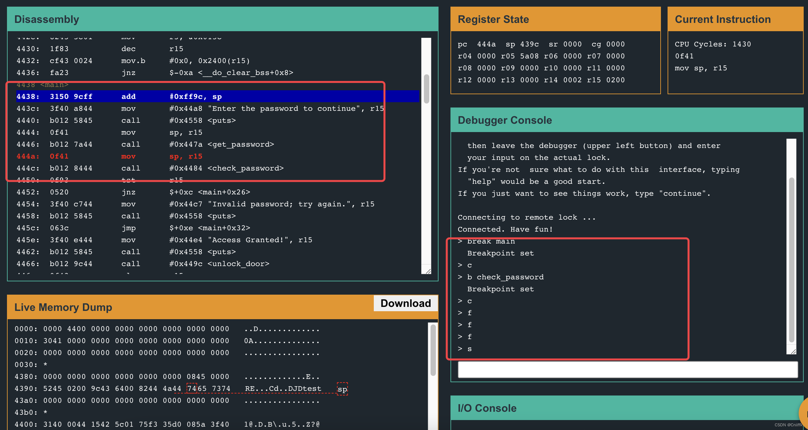Click line 4432 mov.b #0x0, 0x2400(r15)
Image resolution: width=808 pixels, height=430 pixels.
133,61
